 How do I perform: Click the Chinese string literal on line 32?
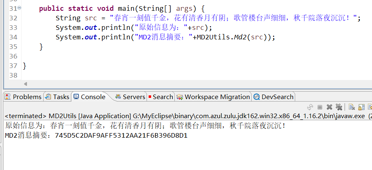click(x=233, y=18)
